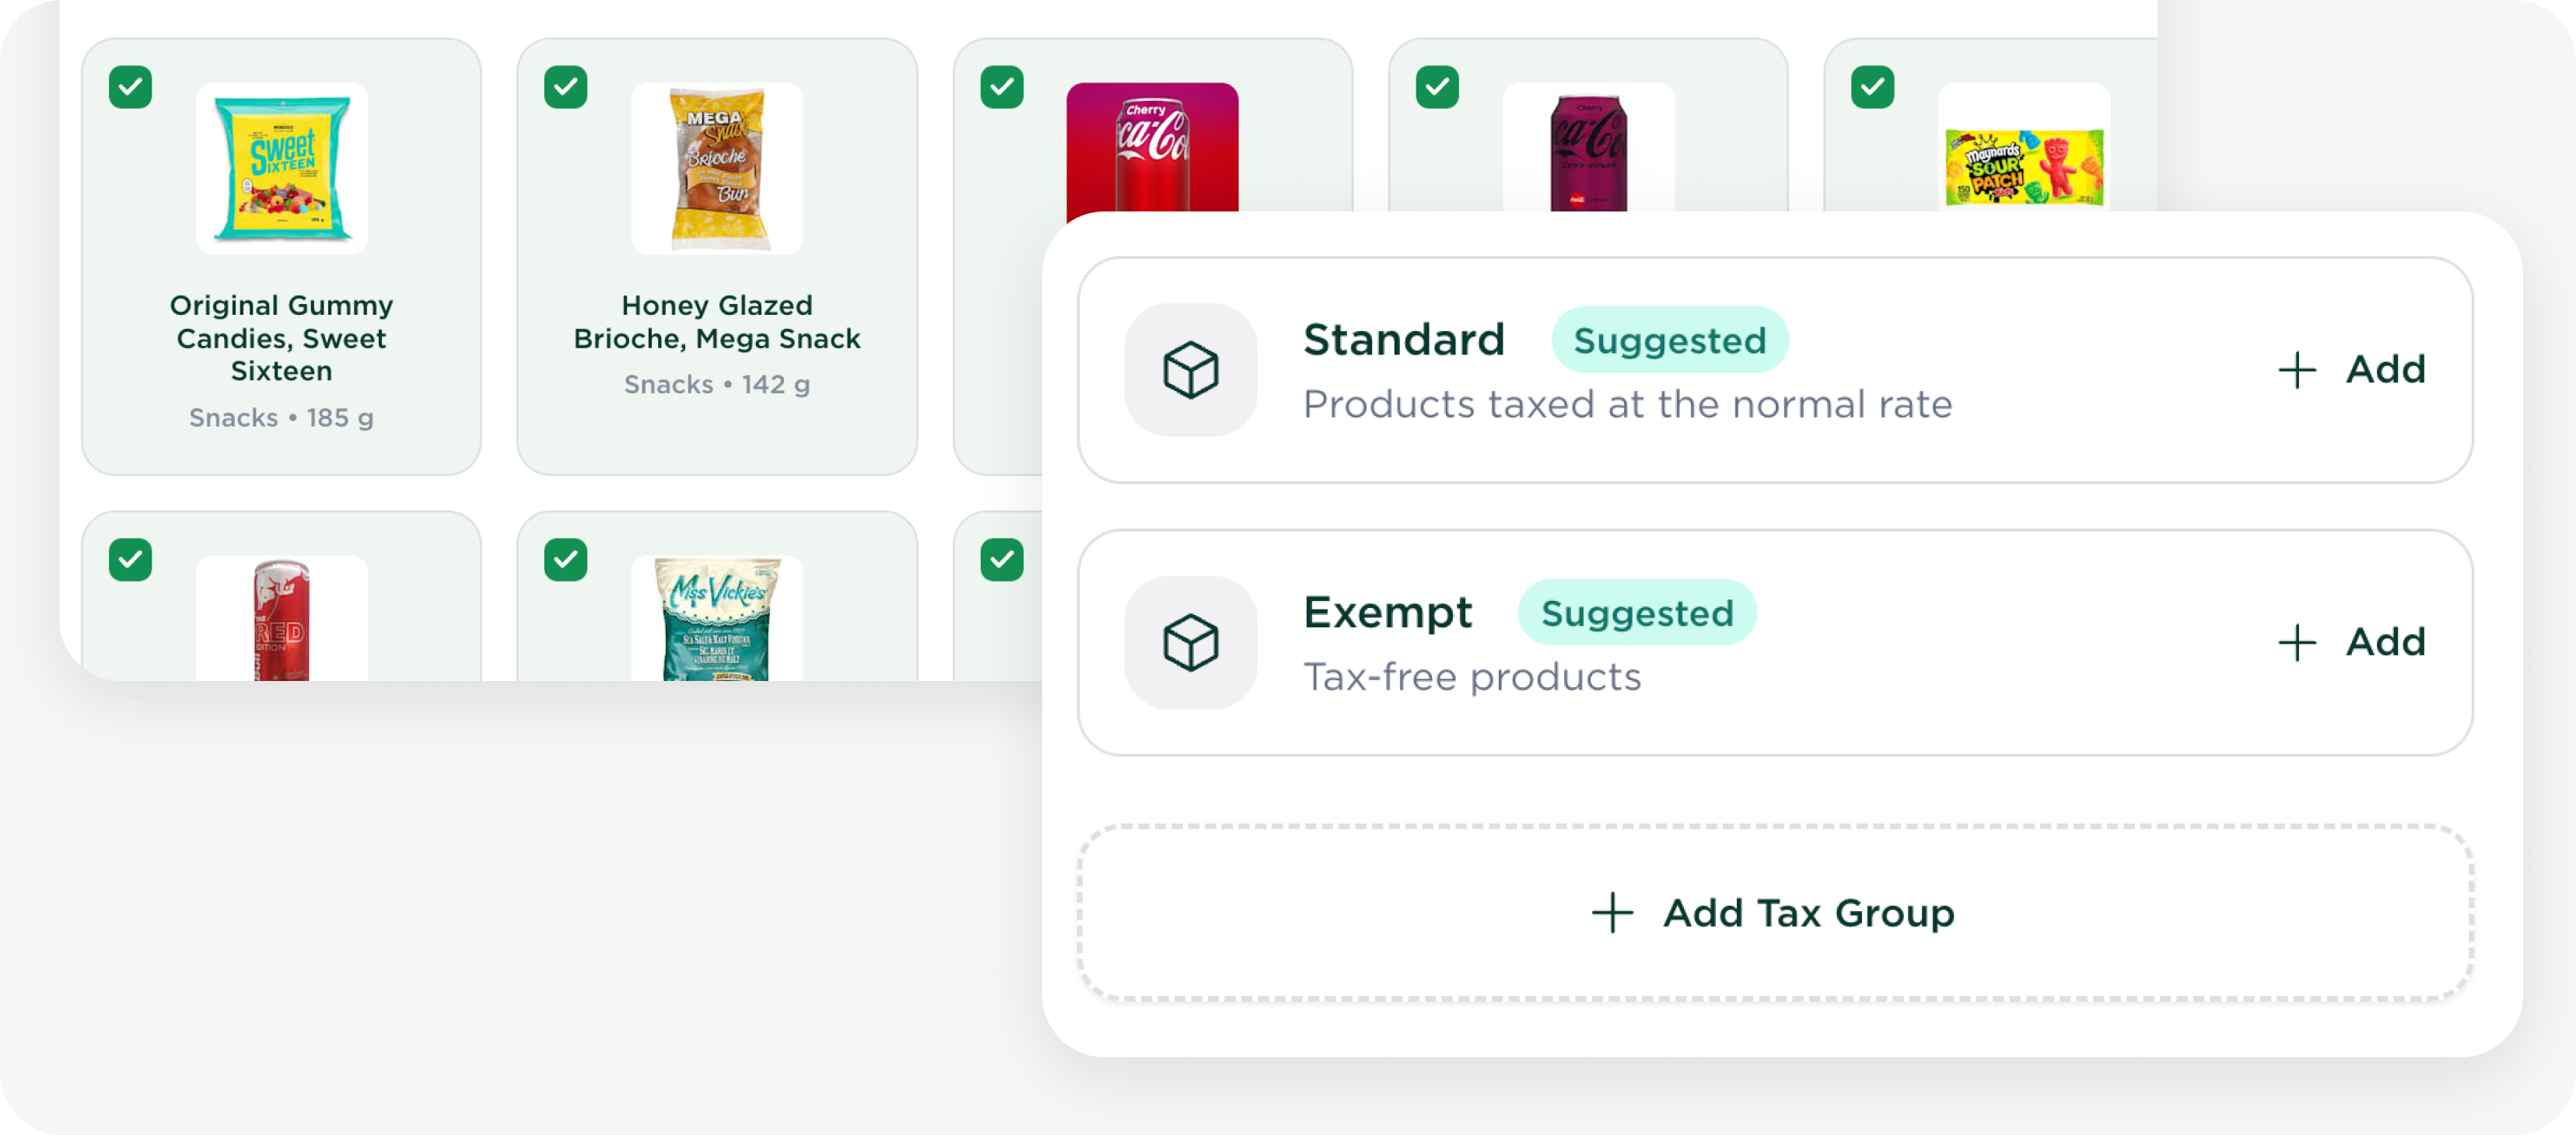2576x1135 pixels.
Task: Open the Mega Snack brioche product image
Action: 717,168
